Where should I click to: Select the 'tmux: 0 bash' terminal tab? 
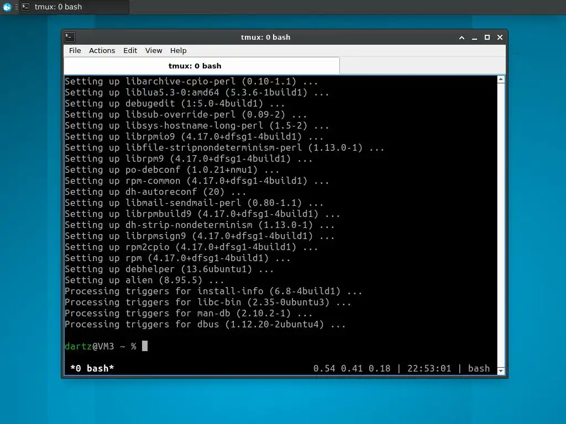click(202, 66)
